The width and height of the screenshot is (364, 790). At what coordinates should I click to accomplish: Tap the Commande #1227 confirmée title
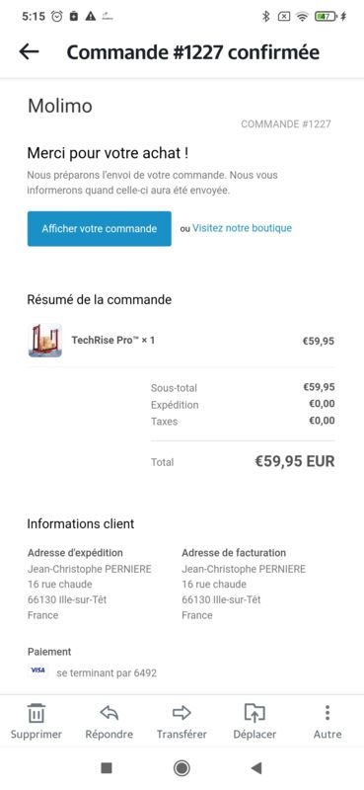[192, 52]
